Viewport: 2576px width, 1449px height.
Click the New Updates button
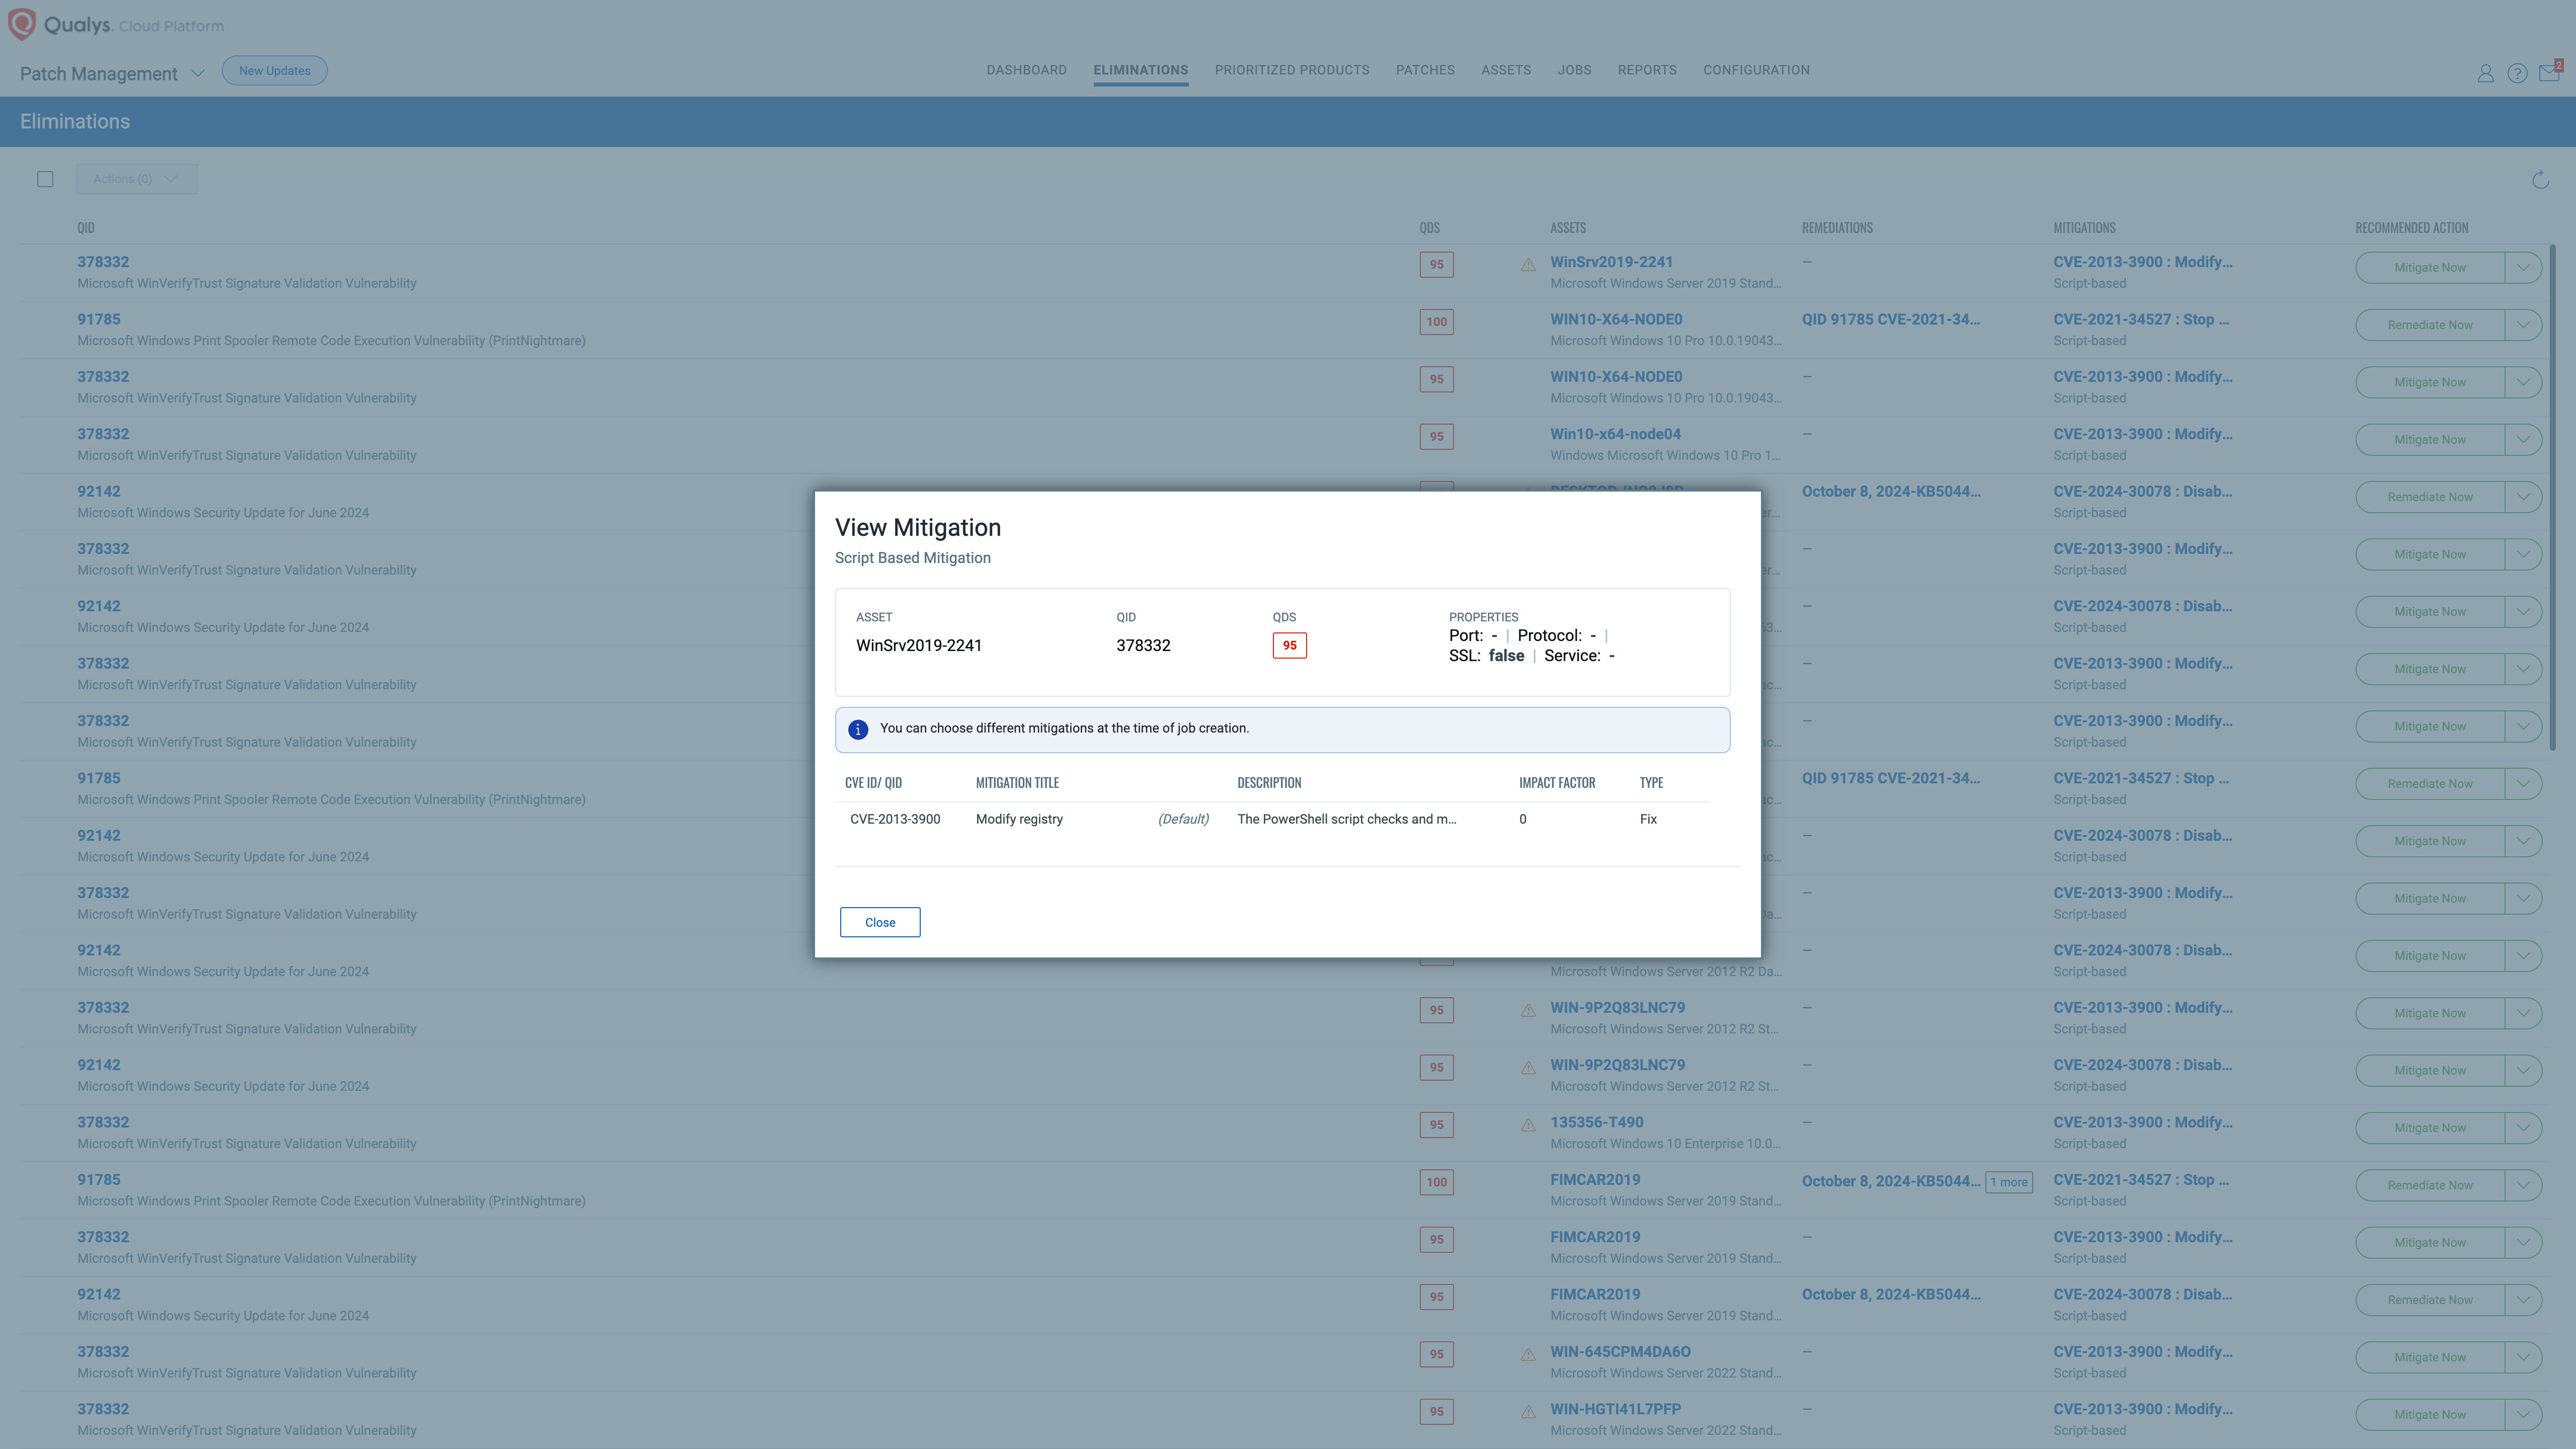(x=274, y=70)
